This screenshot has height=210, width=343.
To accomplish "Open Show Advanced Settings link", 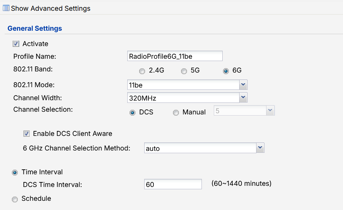I will [x=50, y=8].
